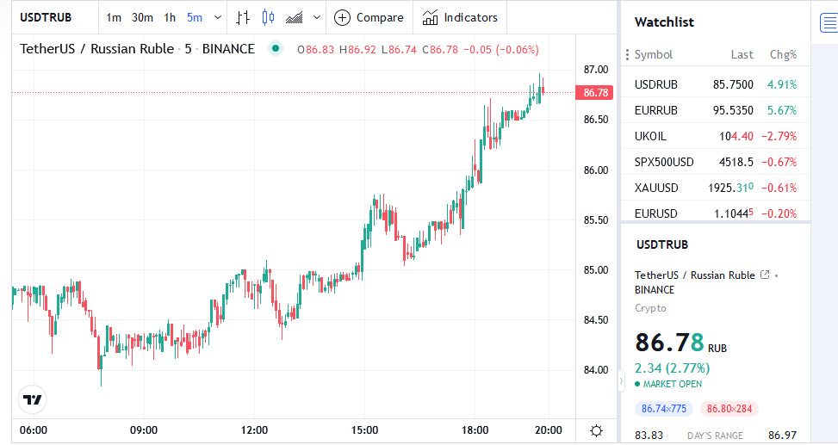This screenshot has height=445, width=838.
Task: Collapse the right sidebar panel handle
Action: click(622, 379)
